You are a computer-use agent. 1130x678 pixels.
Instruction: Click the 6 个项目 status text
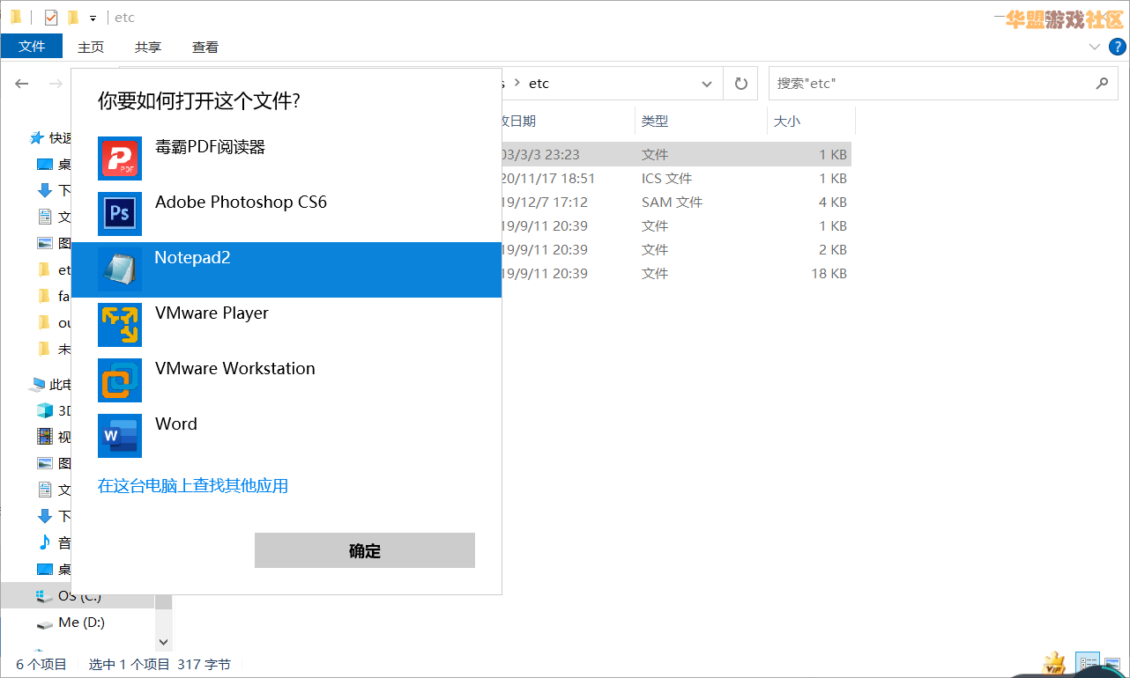pyautogui.click(x=41, y=665)
